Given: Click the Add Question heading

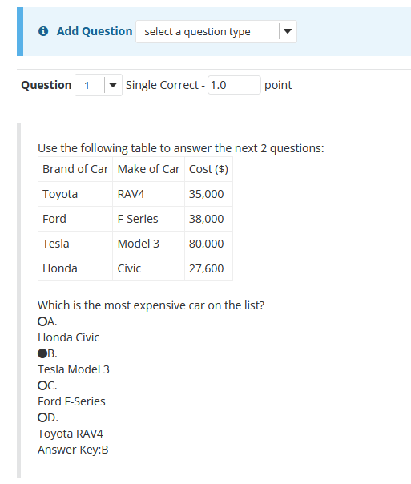Looking at the screenshot, I should (95, 31).
